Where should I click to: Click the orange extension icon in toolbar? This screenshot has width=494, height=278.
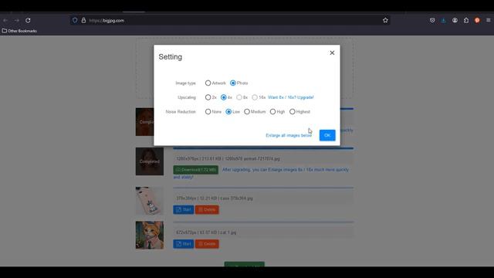click(x=477, y=20)
